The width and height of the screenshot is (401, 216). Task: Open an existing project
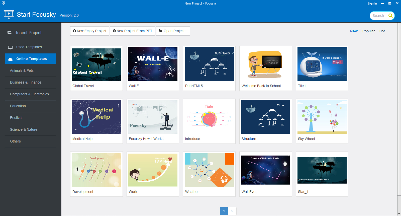click(x=173, y=31)
